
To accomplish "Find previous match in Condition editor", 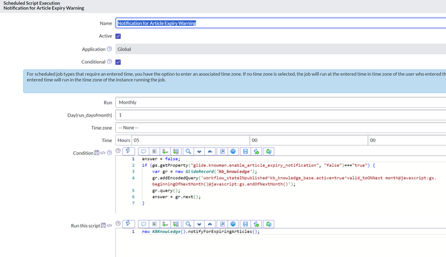I will pyautogui.click(x=210, y=152).
